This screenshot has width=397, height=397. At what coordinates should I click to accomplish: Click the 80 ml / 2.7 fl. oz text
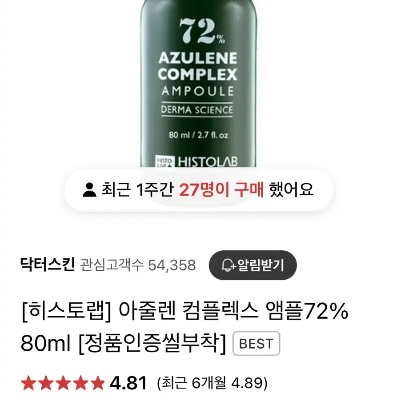(198, 135)
